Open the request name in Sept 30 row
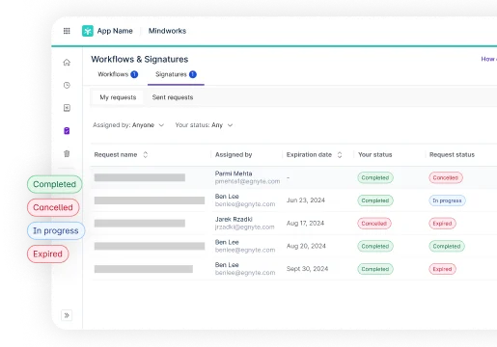The image size is (497, 347). click(144, 269)
